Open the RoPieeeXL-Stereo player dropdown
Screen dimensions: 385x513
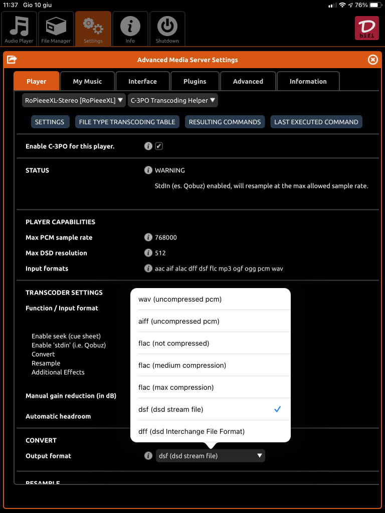pos(74,100)
